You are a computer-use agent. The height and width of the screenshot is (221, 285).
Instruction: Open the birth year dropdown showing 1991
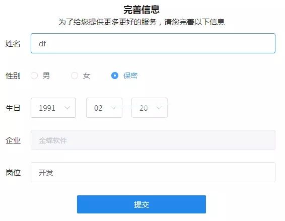click(x=53, y=108)
